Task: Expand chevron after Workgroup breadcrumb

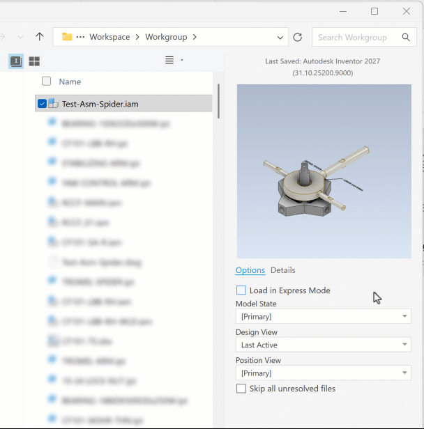Action: click(195, 37)
